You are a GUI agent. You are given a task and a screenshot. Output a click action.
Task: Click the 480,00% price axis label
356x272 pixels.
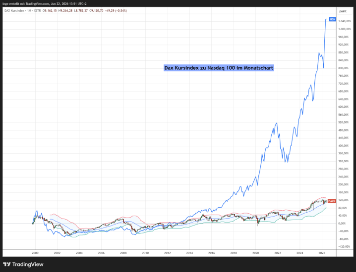344,130
